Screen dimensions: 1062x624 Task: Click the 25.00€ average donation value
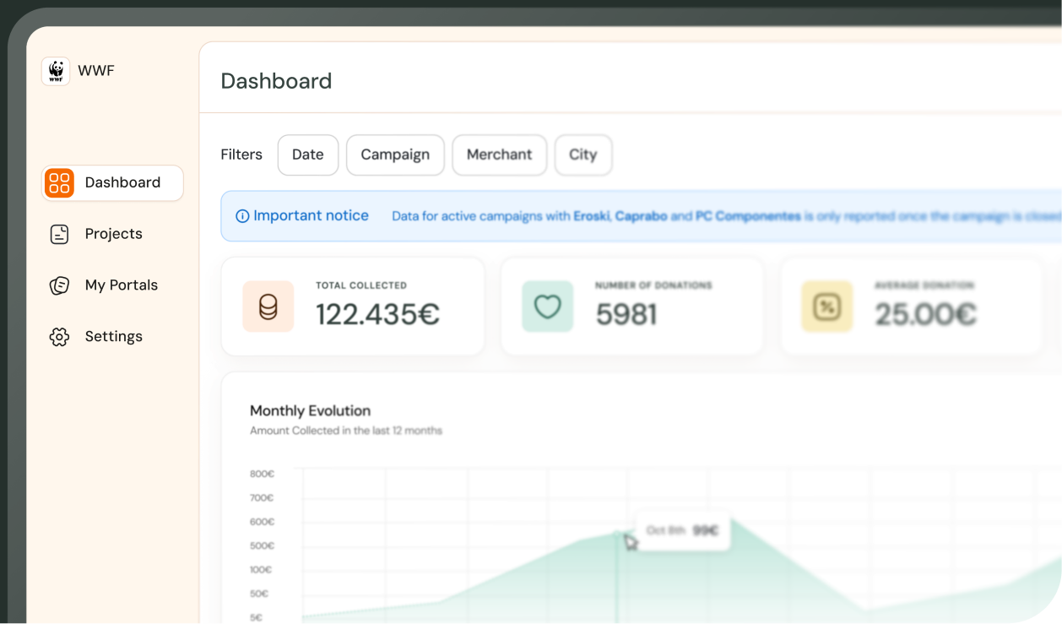pyautogui.click(x=925, y=314)
